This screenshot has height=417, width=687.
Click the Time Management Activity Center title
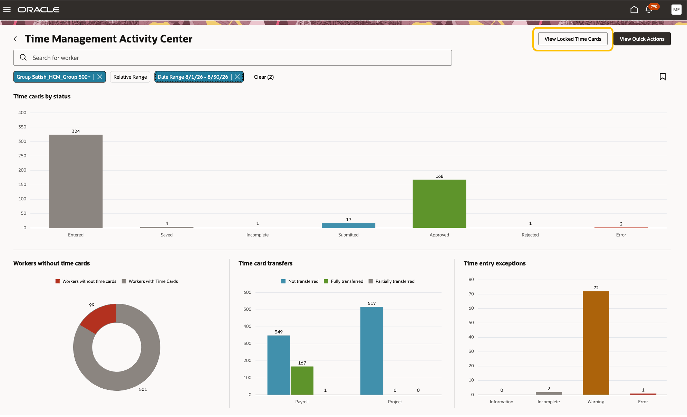point(108,39)
